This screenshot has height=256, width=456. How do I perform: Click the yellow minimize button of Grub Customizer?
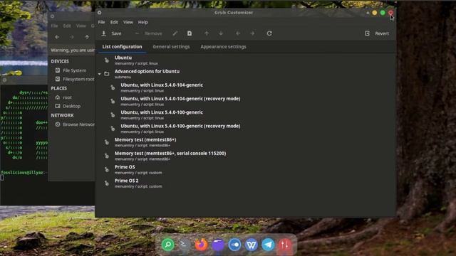(375, 13)
